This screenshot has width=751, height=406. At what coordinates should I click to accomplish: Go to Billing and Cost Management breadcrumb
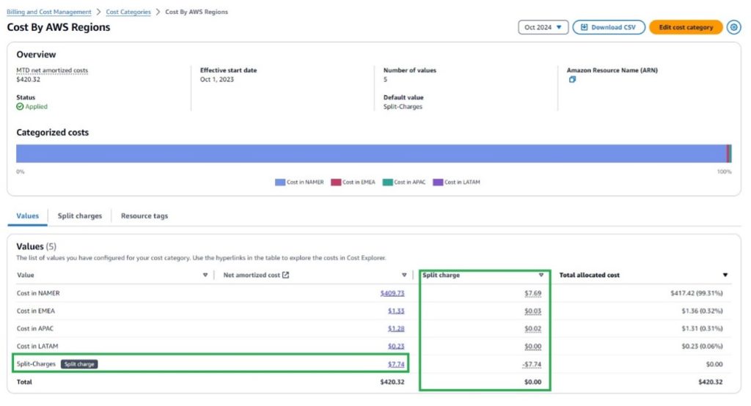pos(49,12)
